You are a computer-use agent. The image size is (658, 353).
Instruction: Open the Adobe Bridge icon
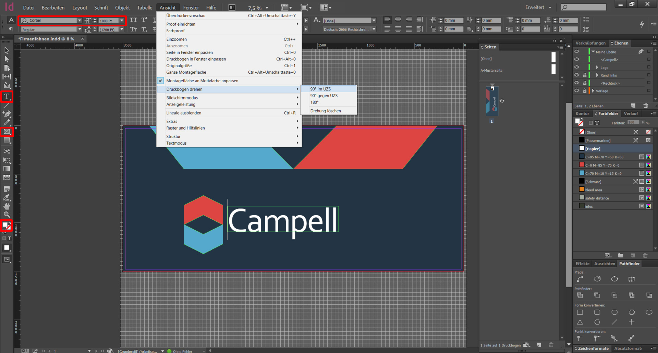coord(232,8)
